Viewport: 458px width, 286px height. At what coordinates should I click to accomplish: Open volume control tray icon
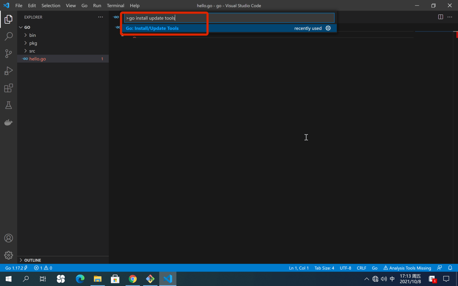click(x=384, y=279)
